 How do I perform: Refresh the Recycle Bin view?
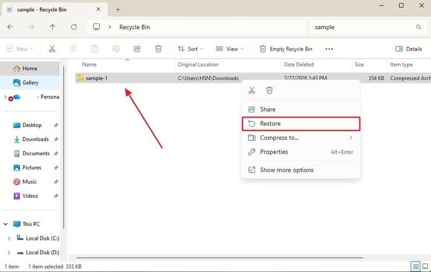[x=74, y=27]
